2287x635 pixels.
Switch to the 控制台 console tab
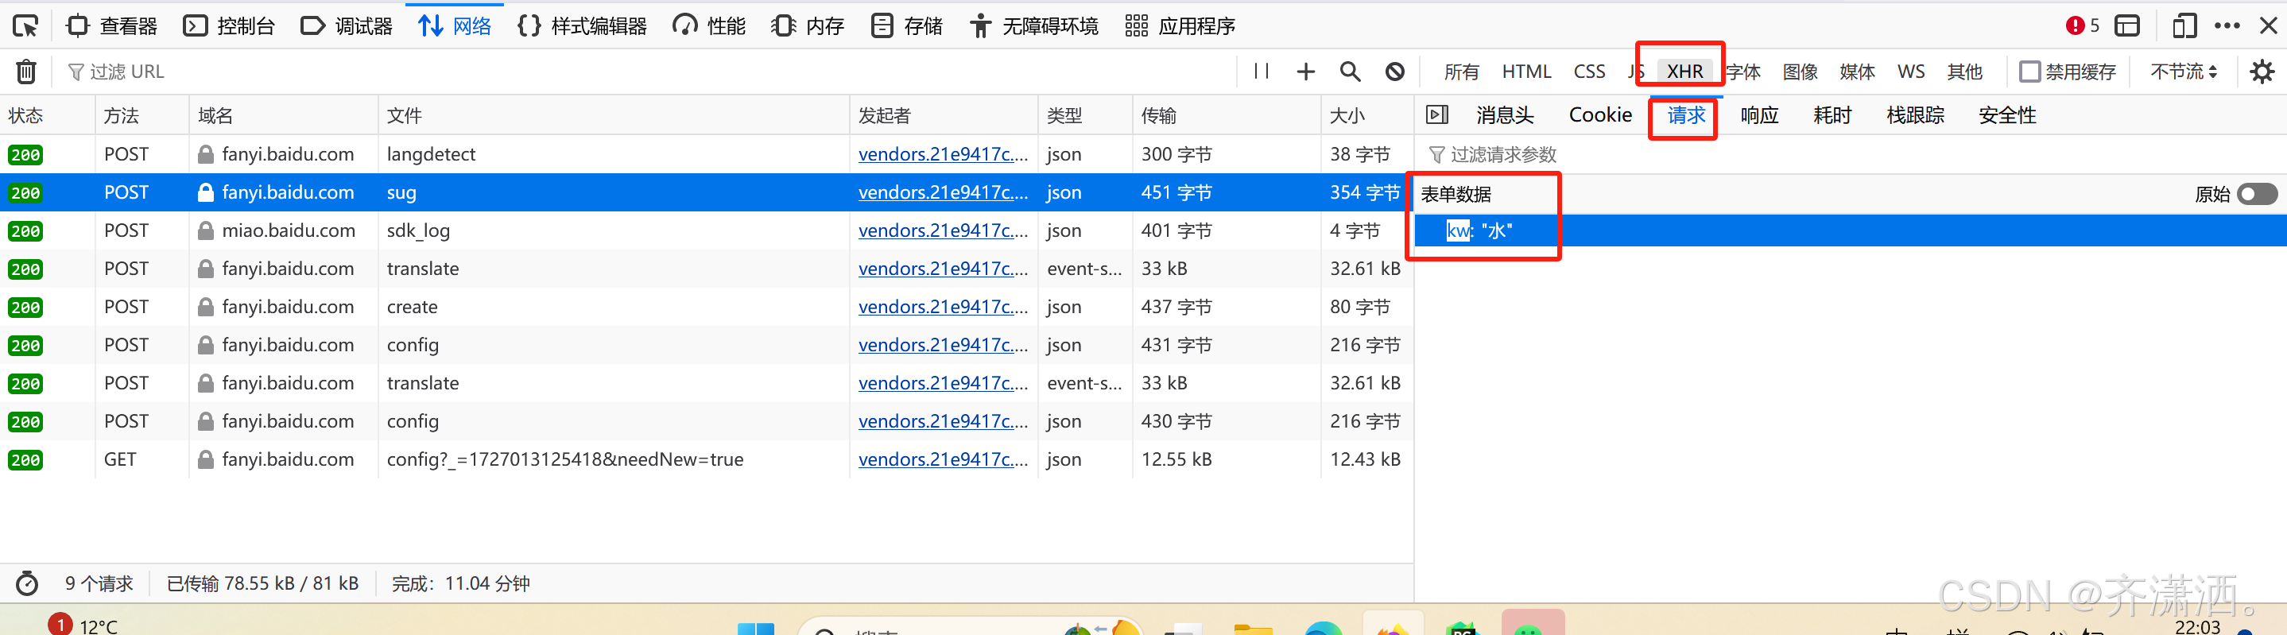point(229,25)
